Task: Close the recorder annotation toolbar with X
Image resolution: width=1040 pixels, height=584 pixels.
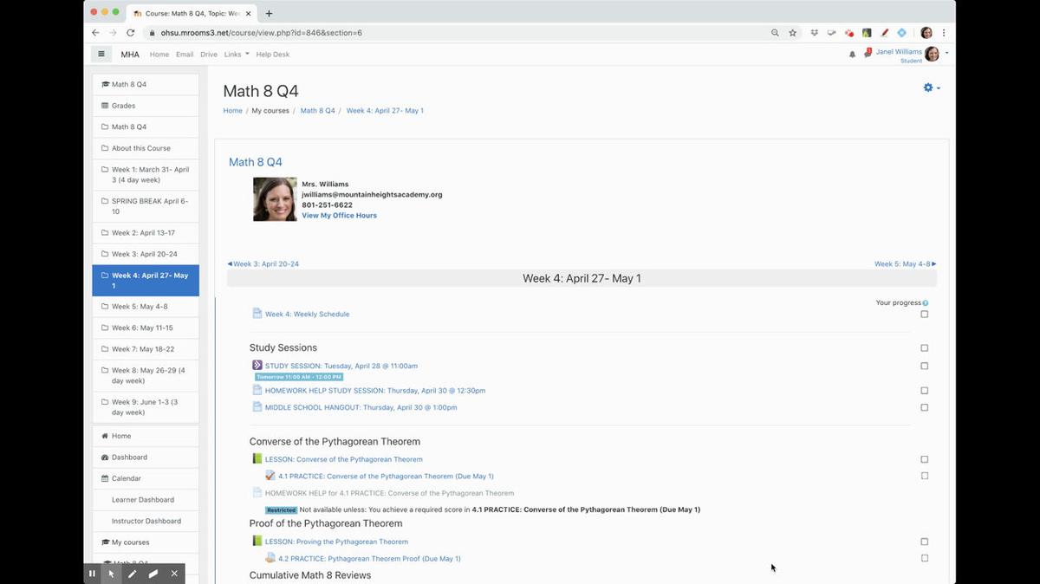Action: (174, 574)
